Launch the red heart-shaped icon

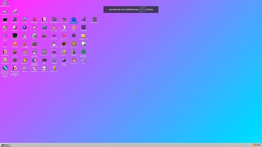click(64, 36)
